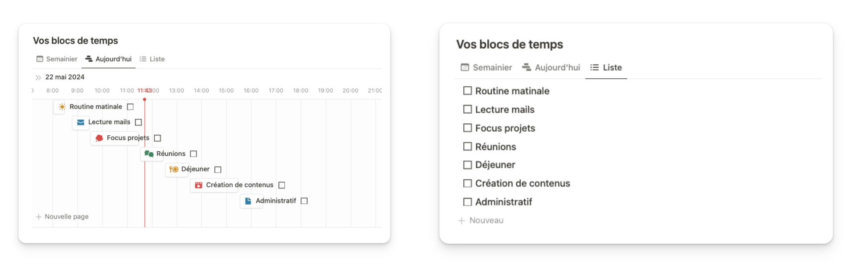Image resolution: width=856 pixels, height=267 pixels.
Task: Click the orange meal icon for Déjeuner
Action: [x=174, y=170]
